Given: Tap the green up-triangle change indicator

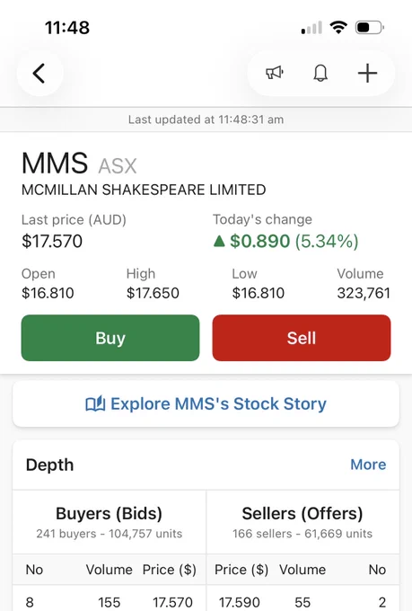Looking at the screenshot, I should (219, 241).
